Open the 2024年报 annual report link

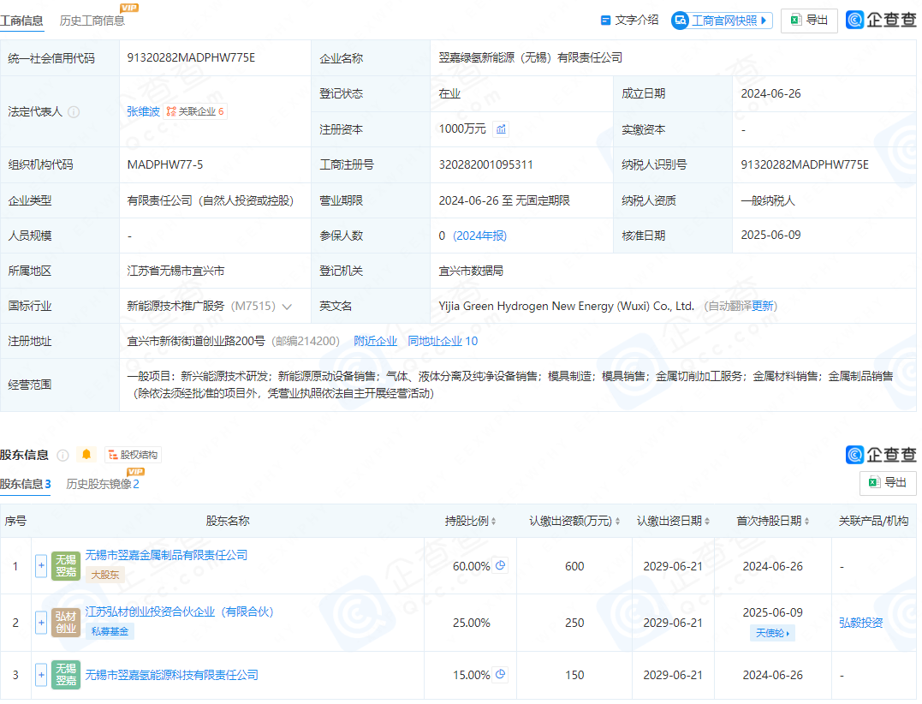pyautogui.click(x=479, y=236)
